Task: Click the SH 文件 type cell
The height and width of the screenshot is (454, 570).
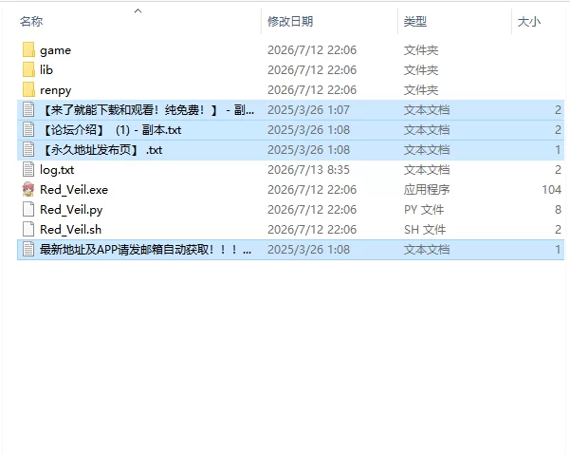Action: (425, 229)
